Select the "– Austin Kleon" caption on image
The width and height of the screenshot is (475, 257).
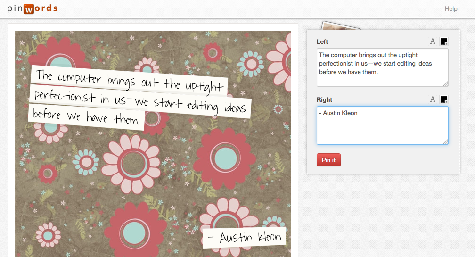pyautogui.click(x=244, y=237)
